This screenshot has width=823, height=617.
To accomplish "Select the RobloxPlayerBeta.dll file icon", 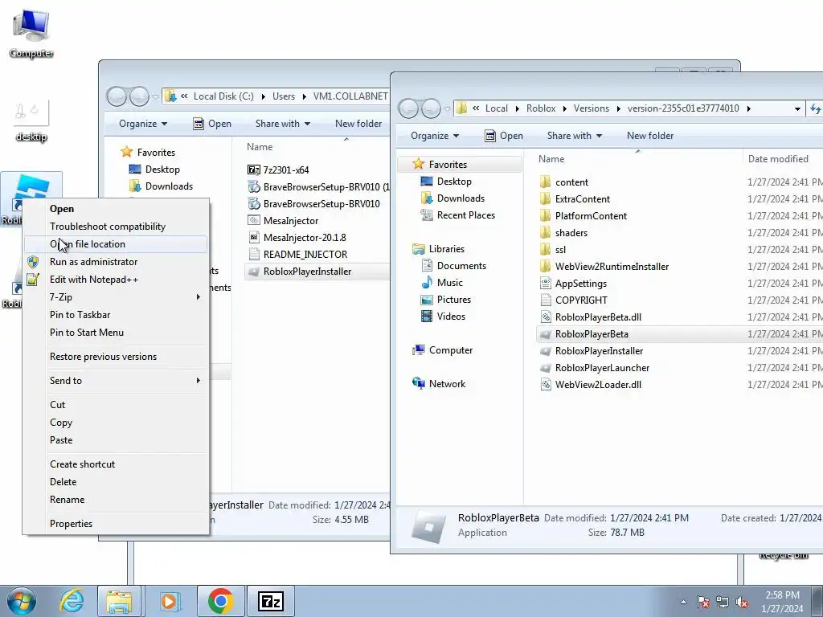I will click(546, 317).
